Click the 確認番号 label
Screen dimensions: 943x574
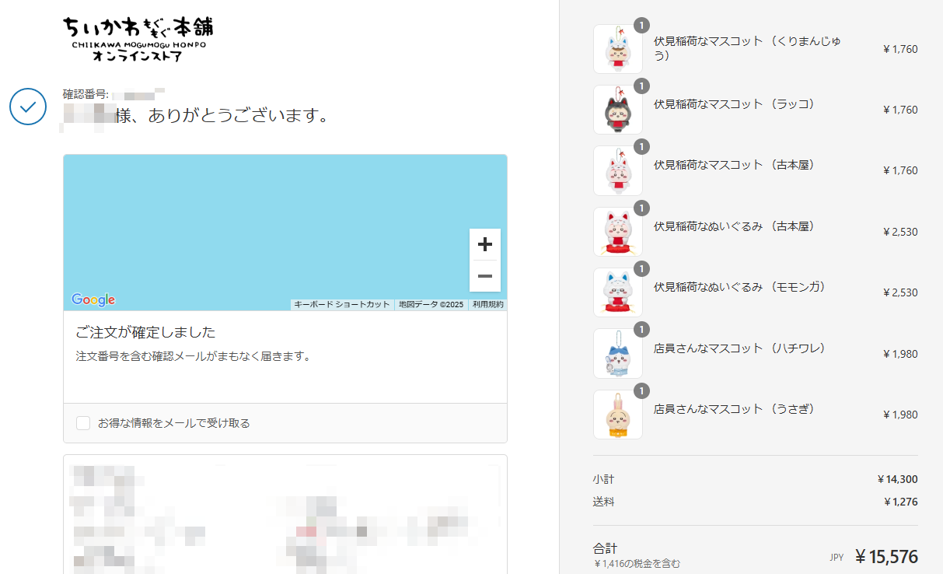pyautogui.click(x=86, y=95)
